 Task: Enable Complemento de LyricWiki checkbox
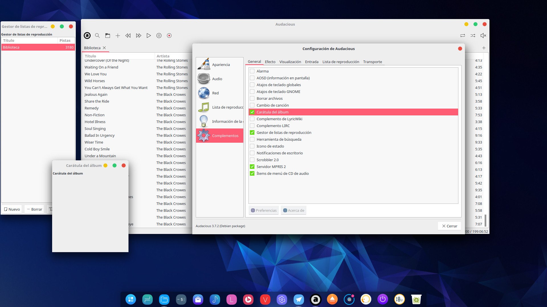click(x=252, y=119)
